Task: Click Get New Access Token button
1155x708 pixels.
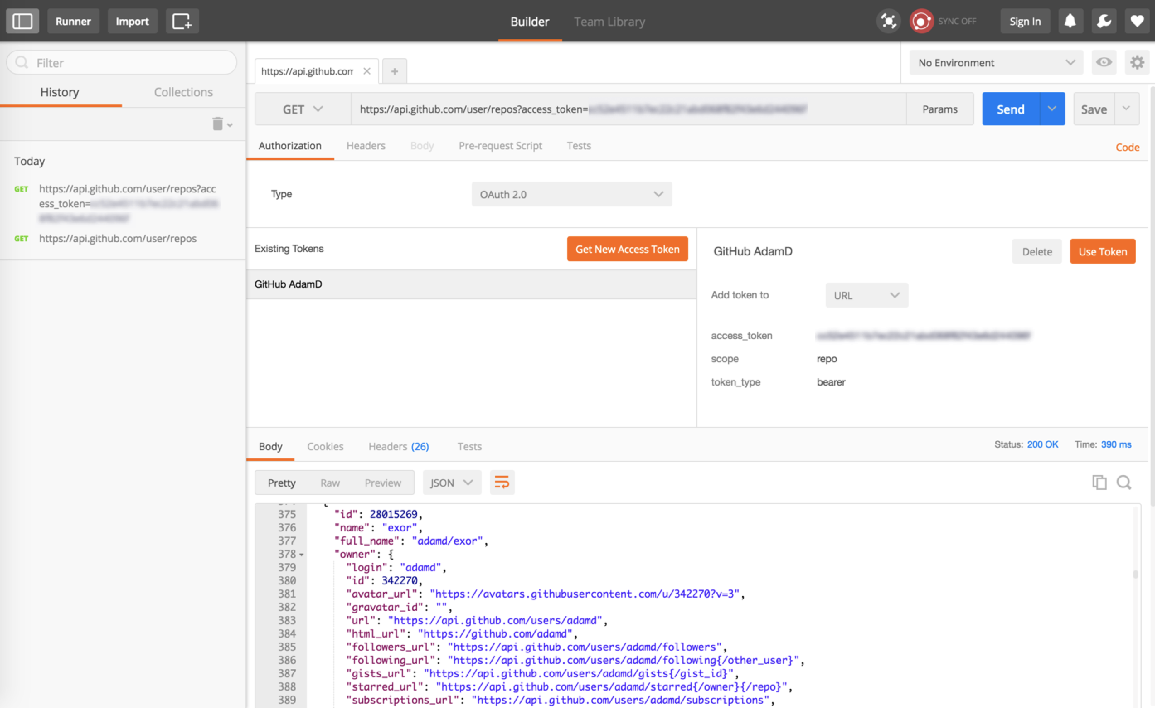Action: click(627, 249)
